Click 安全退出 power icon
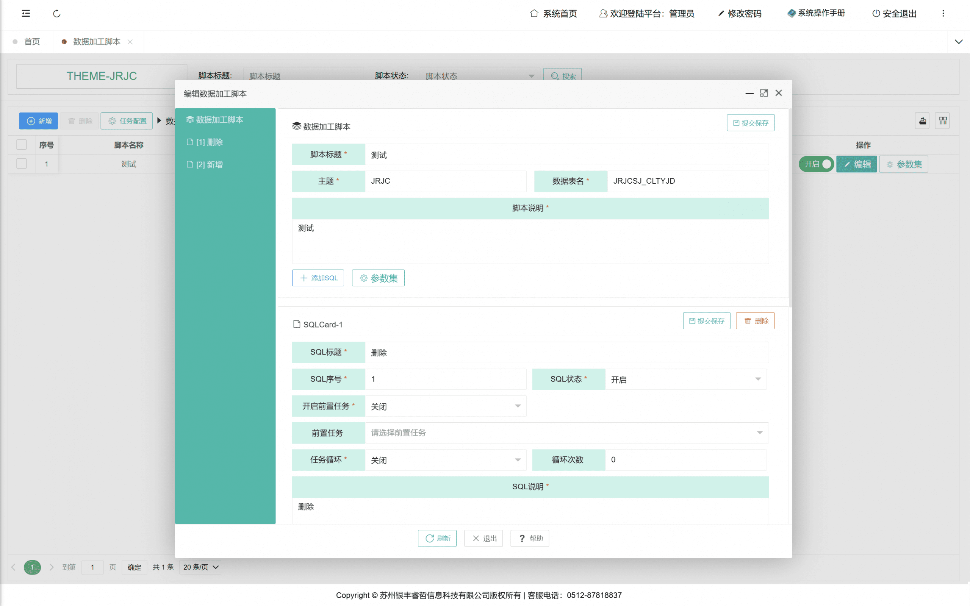Screen dimensions: 970x606 coord(876,14)
